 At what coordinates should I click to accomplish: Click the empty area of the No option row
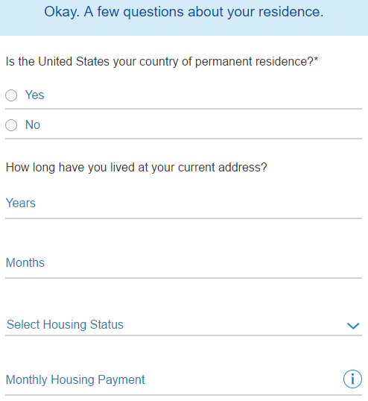click(201, 125)
